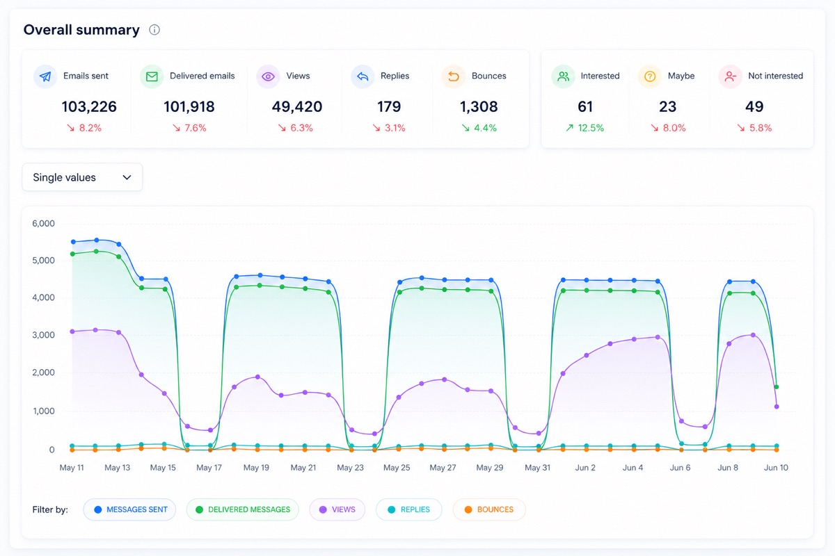Image resolution: width=835 pixels, height=556 pixels.
Task: Click the May 11 axis label
Action: 72,468
